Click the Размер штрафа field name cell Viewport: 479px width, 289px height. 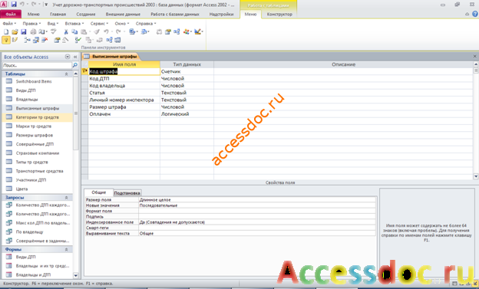[124, 107]
